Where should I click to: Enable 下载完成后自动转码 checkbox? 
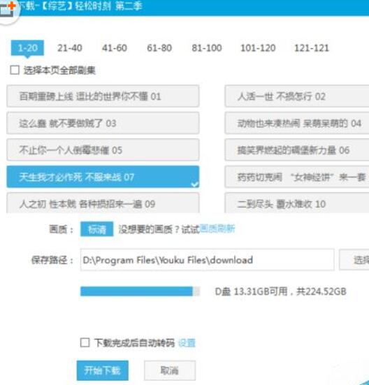click(x=85, y=342)
